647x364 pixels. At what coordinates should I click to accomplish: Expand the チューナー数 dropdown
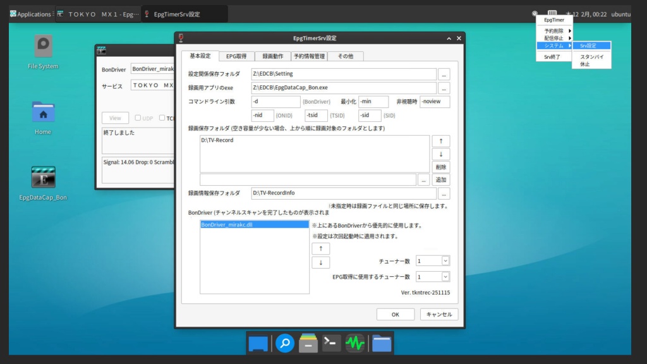click(445, 260)
